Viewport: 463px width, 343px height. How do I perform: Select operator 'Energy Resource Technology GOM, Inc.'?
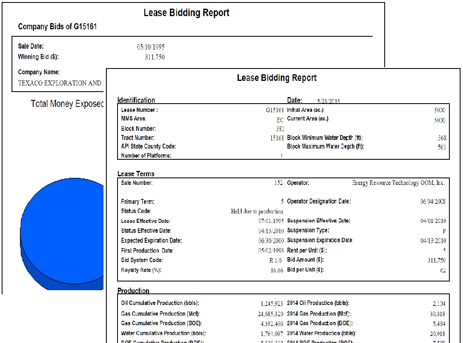[398, 183]
